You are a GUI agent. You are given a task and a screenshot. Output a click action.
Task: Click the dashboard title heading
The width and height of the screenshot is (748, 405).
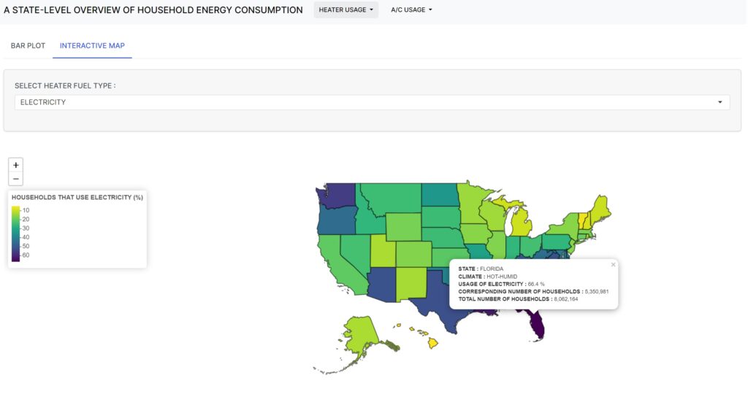(x=153, y=10)
